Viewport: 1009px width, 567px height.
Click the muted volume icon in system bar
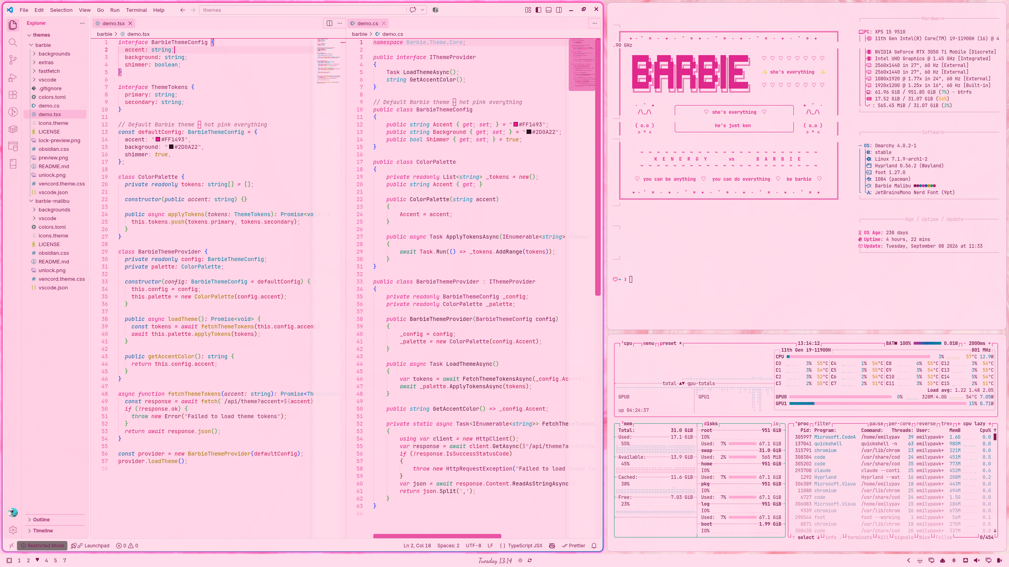(x=977, y=560)
